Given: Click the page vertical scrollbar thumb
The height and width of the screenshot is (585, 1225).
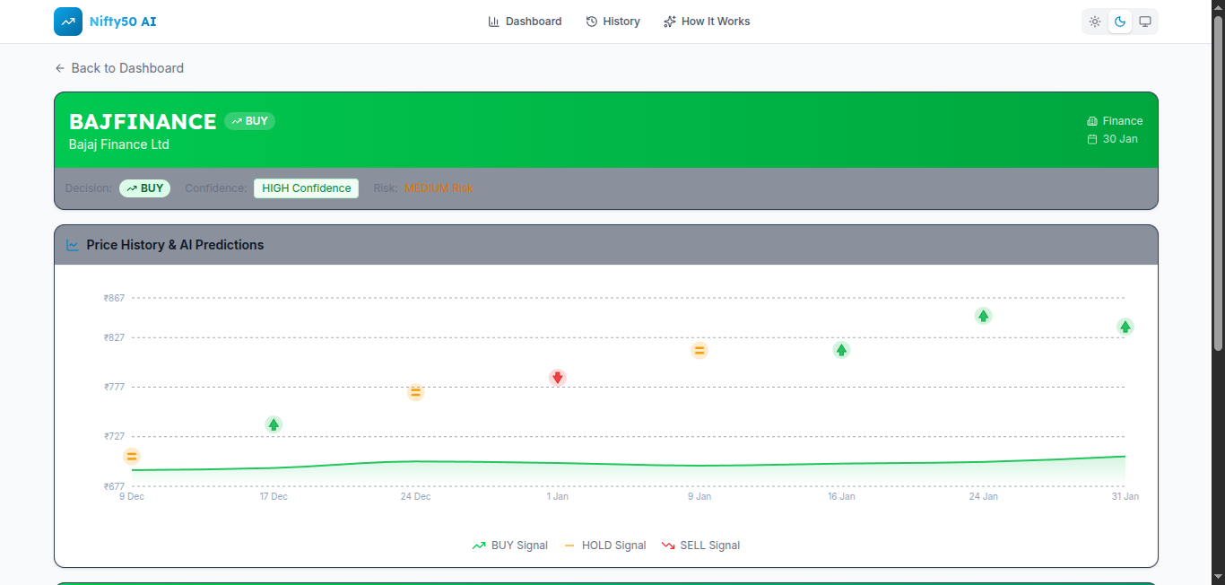Looking at the screenshot, I should (x=1218, y=179).
